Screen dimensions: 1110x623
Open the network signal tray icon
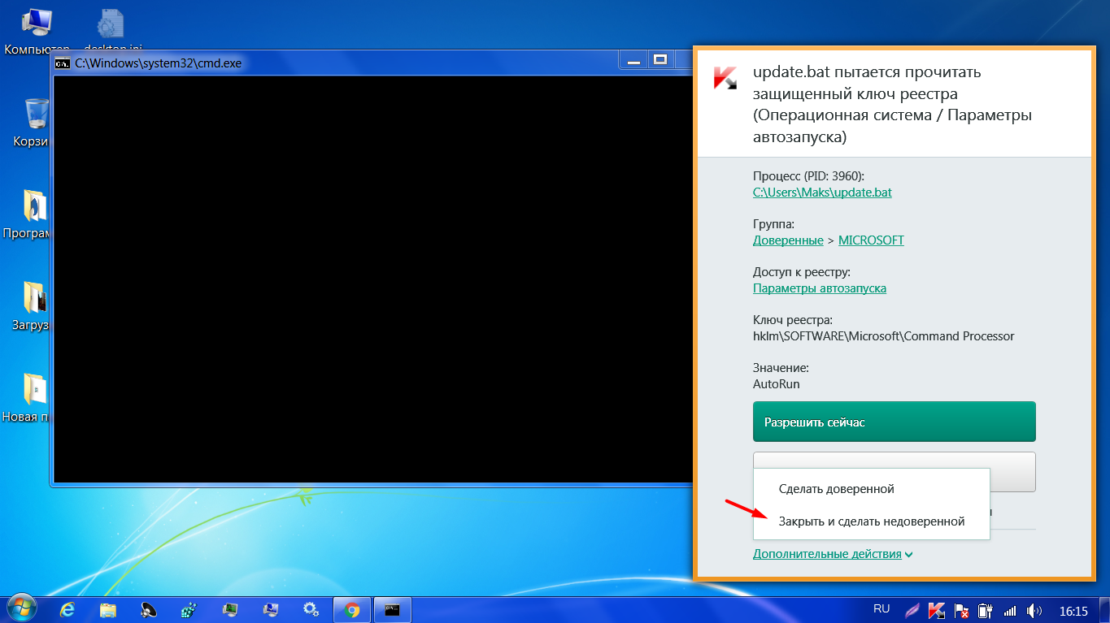tap(1010, 610)
